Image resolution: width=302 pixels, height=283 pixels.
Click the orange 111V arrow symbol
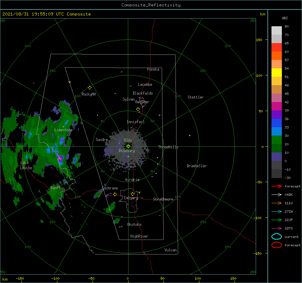(x=276, y=203)
